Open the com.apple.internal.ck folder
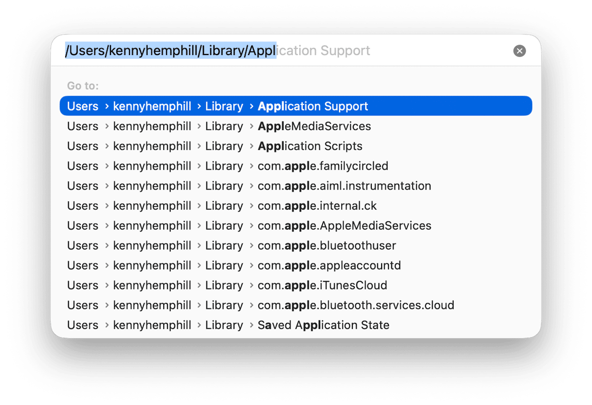 (x=317, y=205)
